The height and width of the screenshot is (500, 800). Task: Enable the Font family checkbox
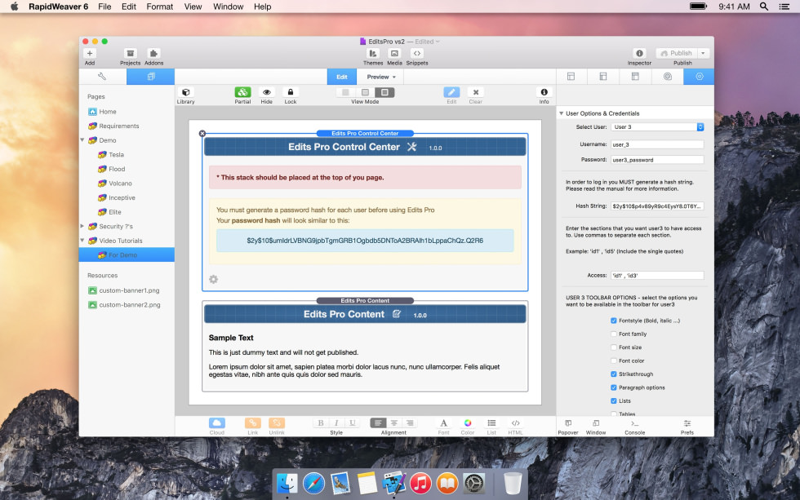pos(614,334)
